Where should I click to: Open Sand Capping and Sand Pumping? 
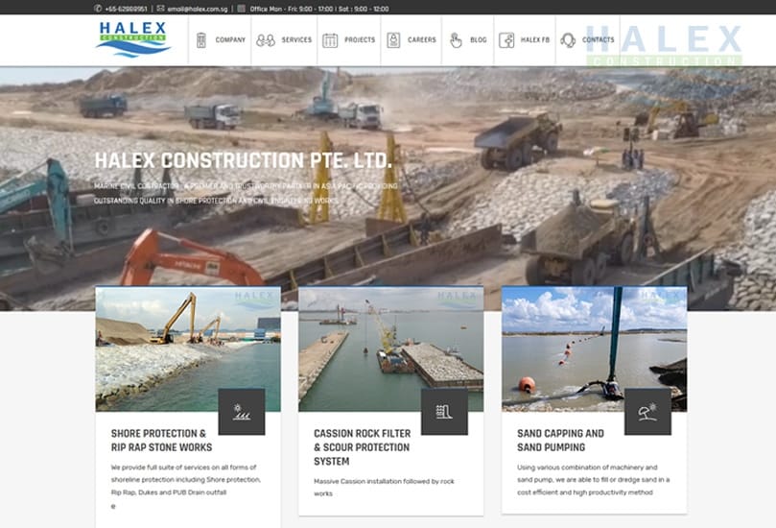tap(560, 441)
